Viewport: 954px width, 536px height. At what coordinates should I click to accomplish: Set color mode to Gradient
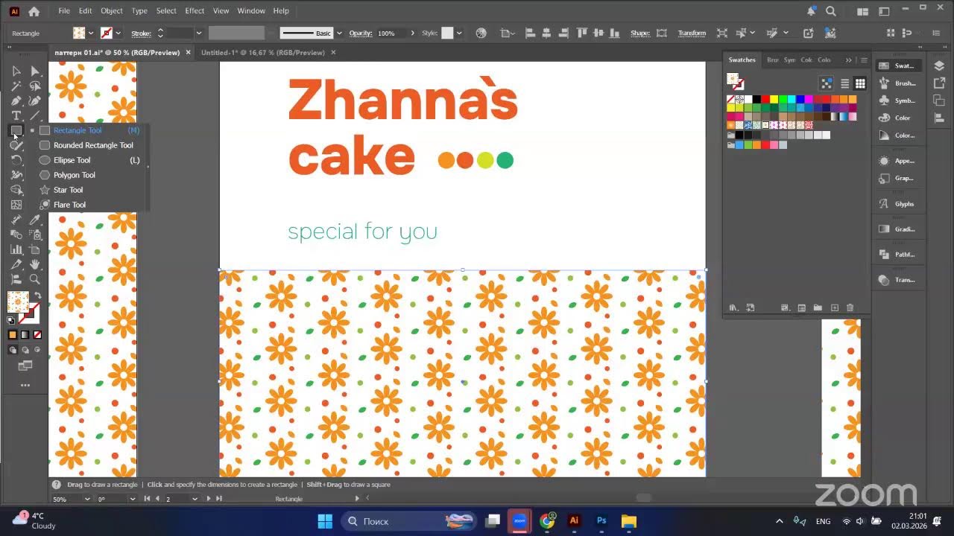(x=25, y=335)
